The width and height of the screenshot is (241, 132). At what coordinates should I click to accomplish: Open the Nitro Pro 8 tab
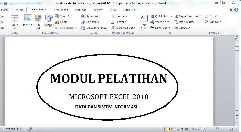pos(130,10)
